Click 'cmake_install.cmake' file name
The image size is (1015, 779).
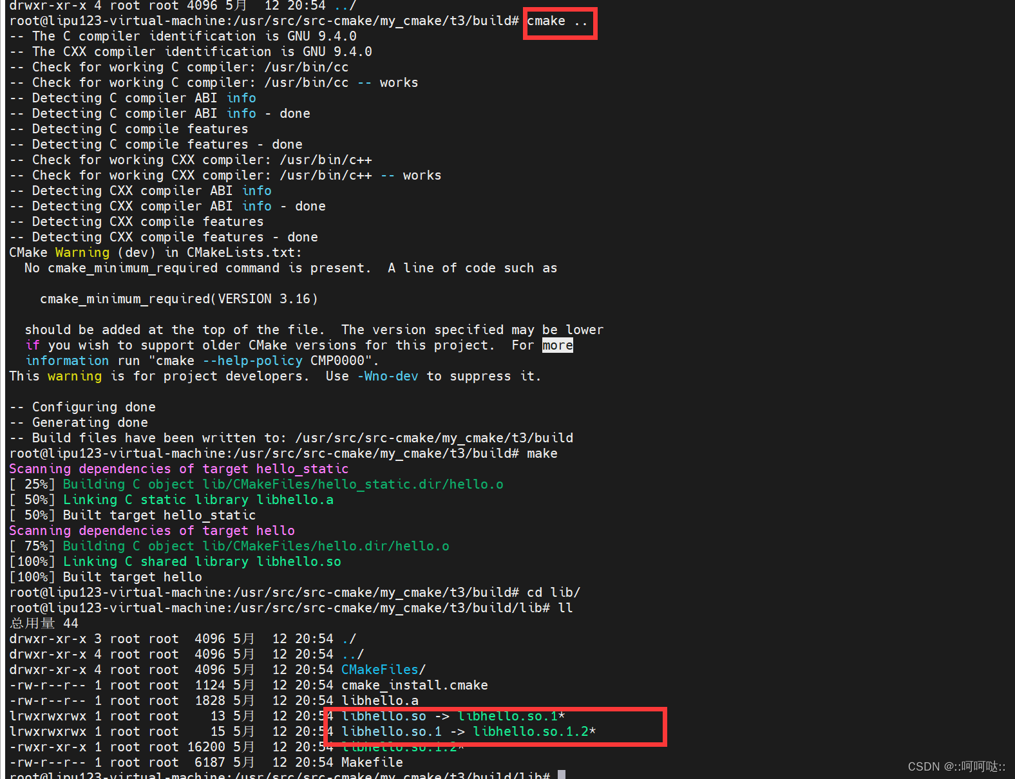click(415, 685)
